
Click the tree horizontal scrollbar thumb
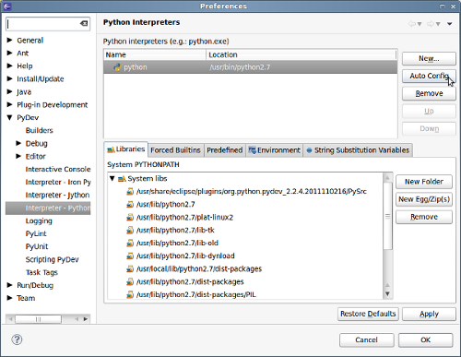point(38,319)
